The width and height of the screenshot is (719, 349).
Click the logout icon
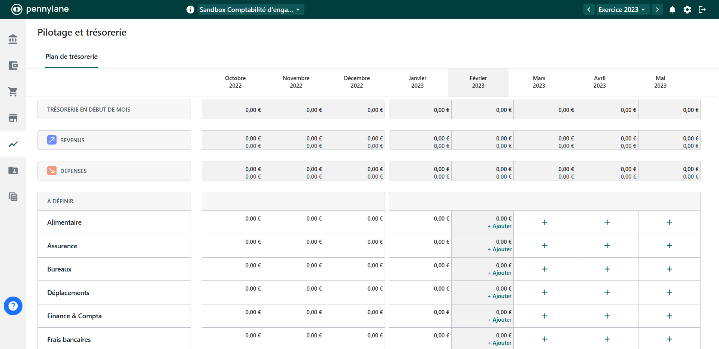[x=702, y=10]
